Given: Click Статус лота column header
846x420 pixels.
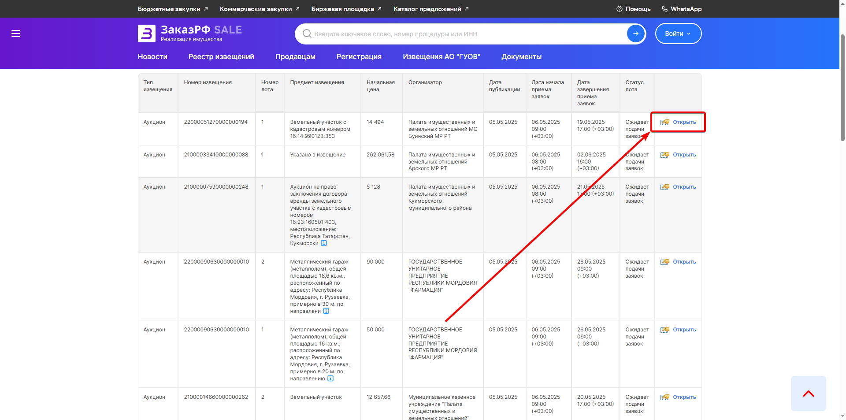Looking at the screenshot, I should pyautogui.click(x=634, y=86).
